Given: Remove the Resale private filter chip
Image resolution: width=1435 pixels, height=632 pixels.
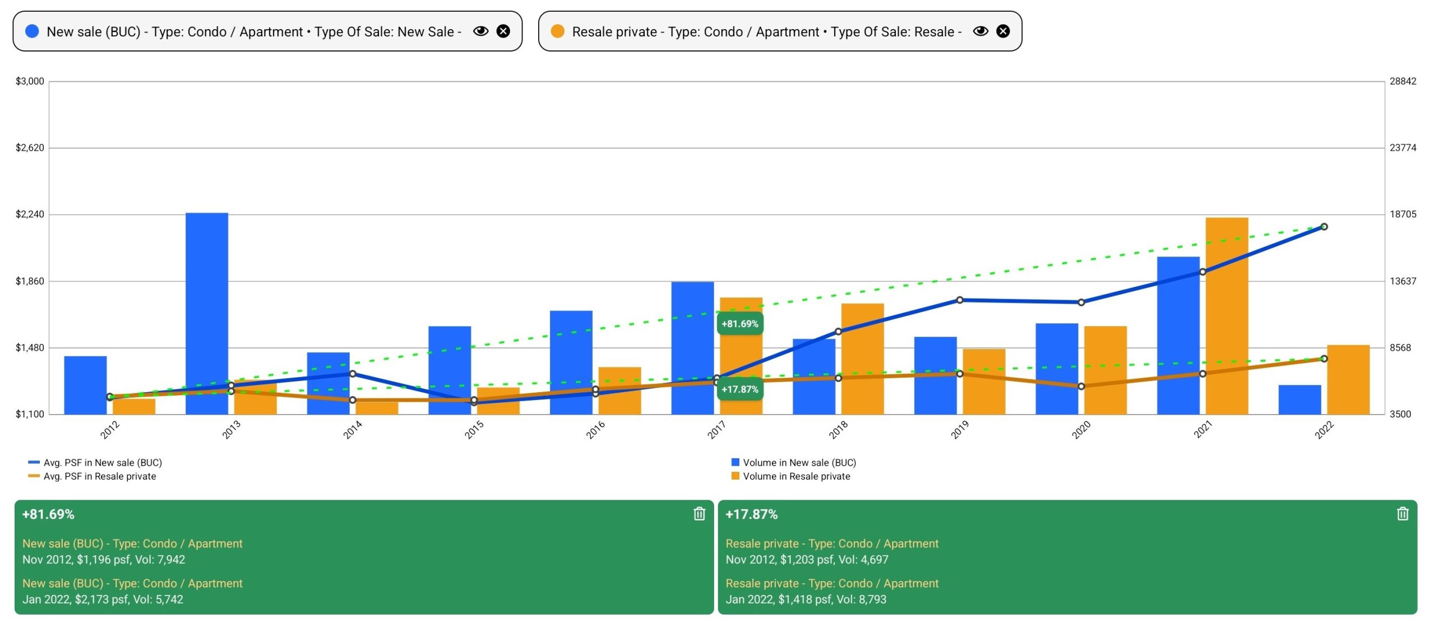Looking at the screenshot, I should pyautogui.click(x=1003, y=31).
